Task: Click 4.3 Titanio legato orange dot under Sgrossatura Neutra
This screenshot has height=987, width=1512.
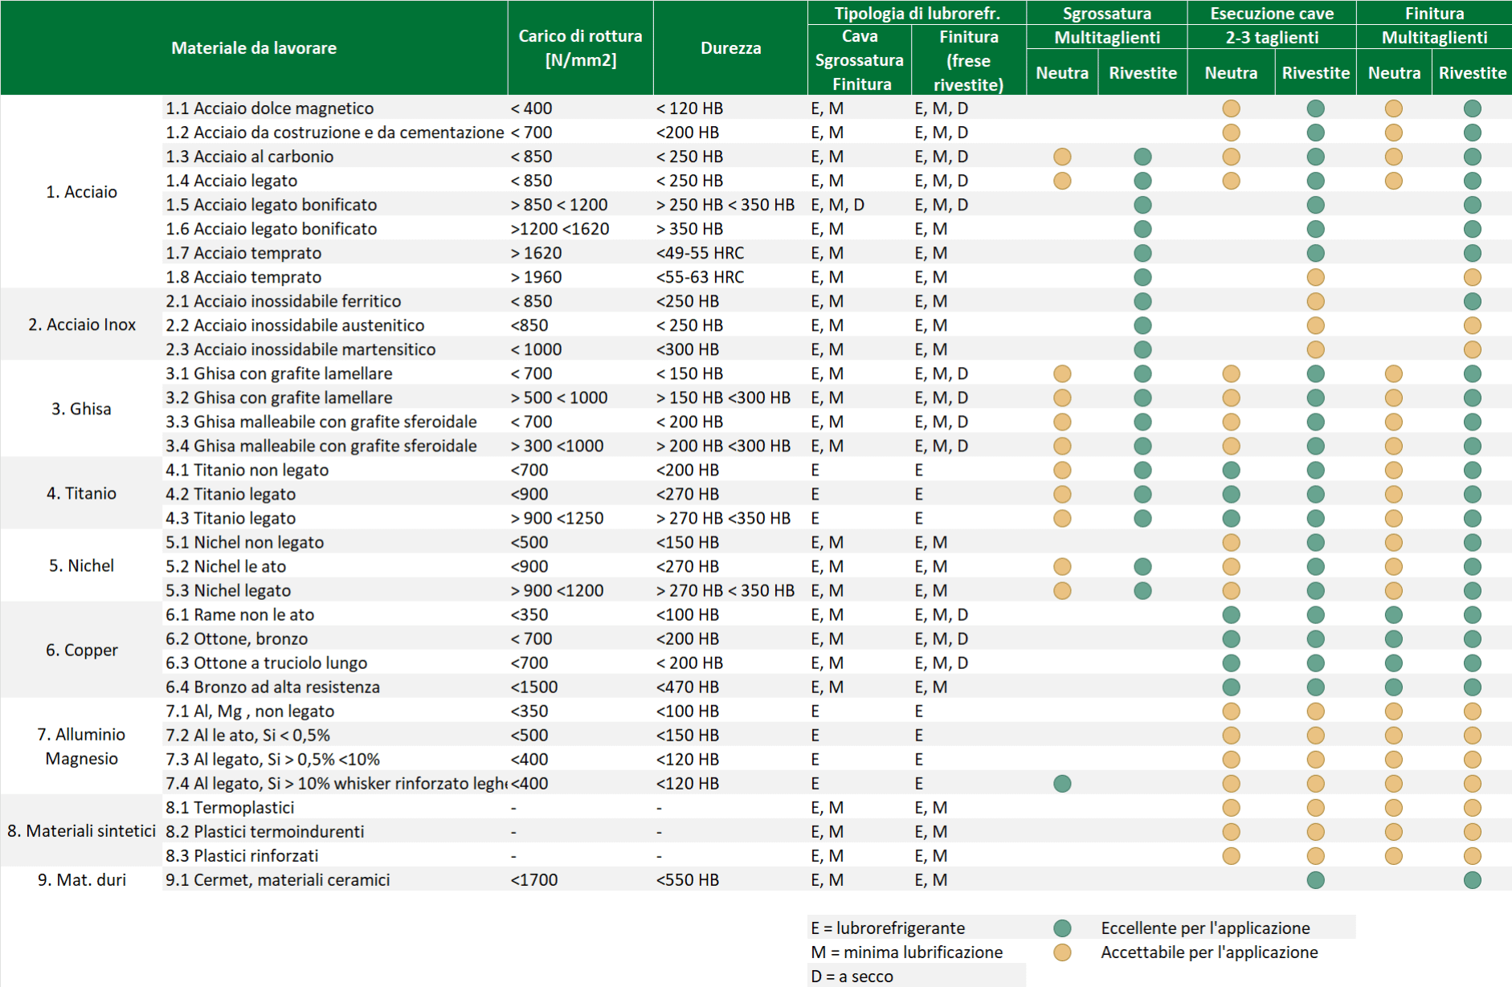Action: (1062, 518)
